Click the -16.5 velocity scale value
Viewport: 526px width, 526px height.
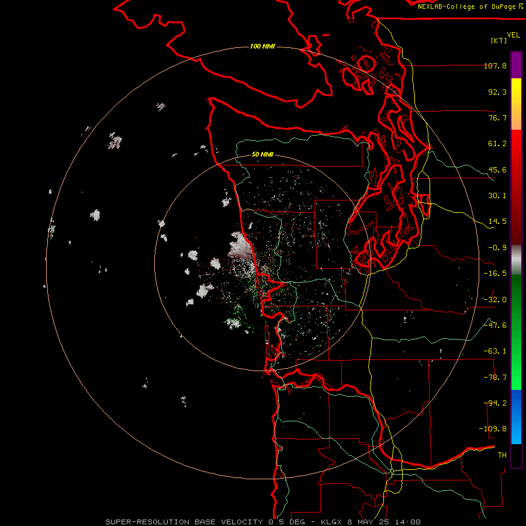click(x=495, y=274)
